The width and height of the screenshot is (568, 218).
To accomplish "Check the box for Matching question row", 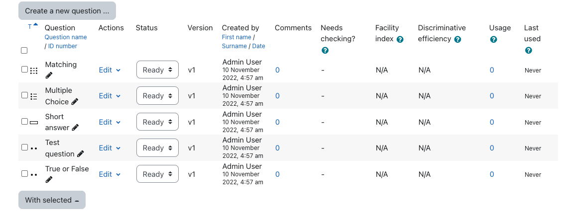I will (x=24, y=70).
